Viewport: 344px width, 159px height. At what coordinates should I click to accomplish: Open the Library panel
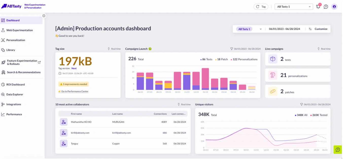point(11,50)
